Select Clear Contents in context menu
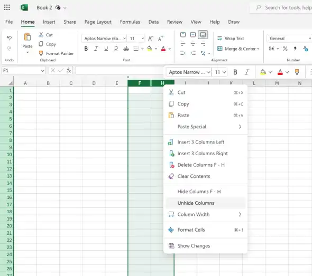This screenshot has height=276, width=312. (x=205, y=176)
